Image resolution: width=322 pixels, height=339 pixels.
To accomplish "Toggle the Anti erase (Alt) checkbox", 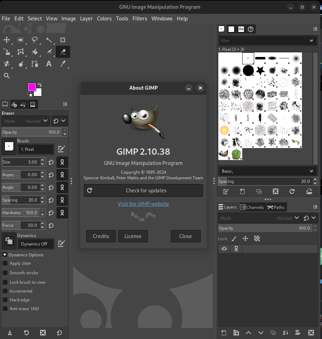I will coord(5,308).
